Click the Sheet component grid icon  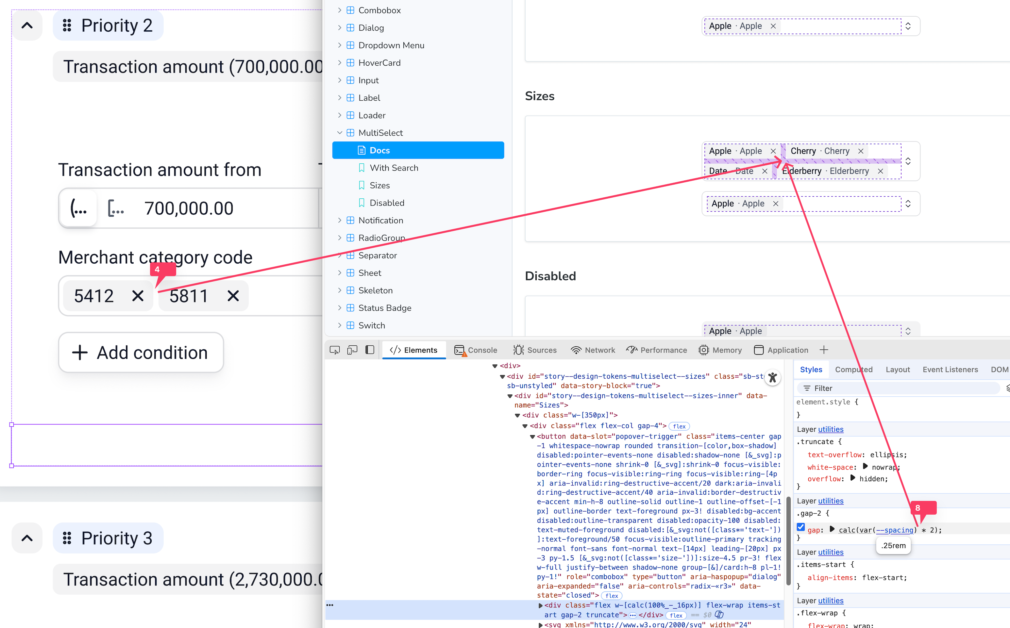(350, 273)
